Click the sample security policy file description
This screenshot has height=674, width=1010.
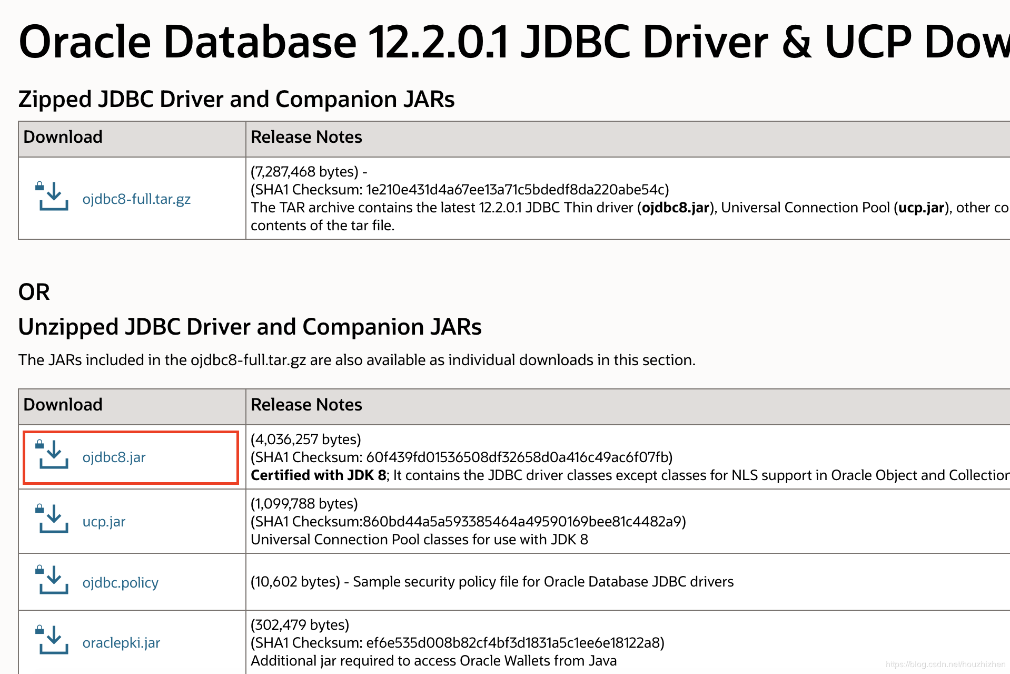pyautogui.click(x=543, y=582)
